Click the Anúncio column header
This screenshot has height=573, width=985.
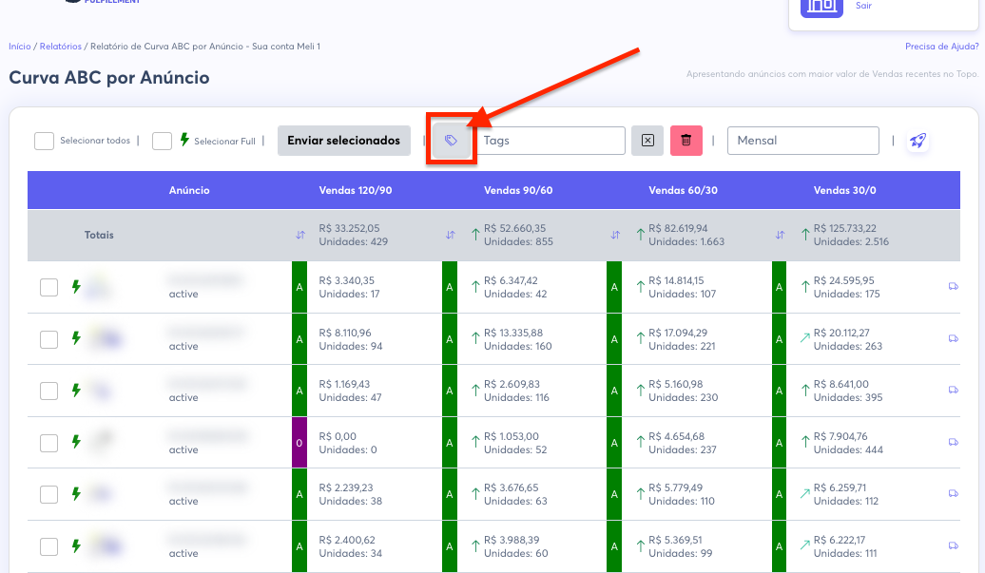point(189,190)
